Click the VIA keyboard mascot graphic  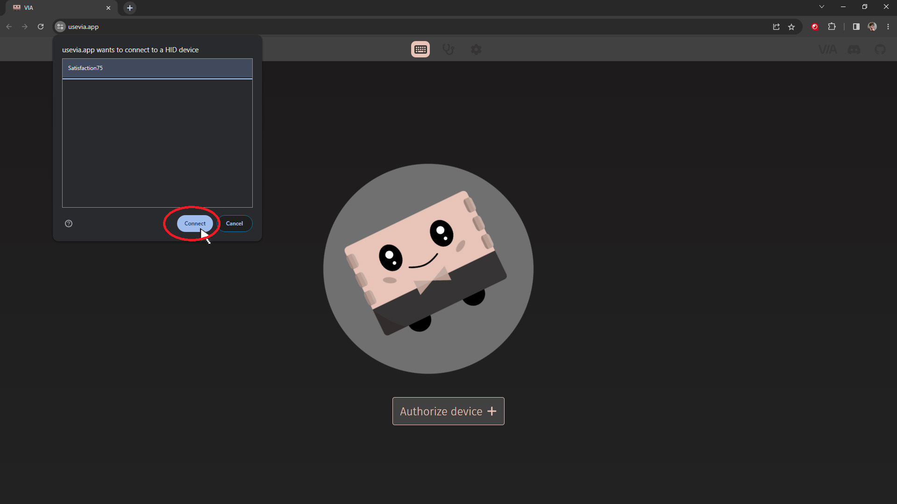pyautogui.click(x=429, y=268)
